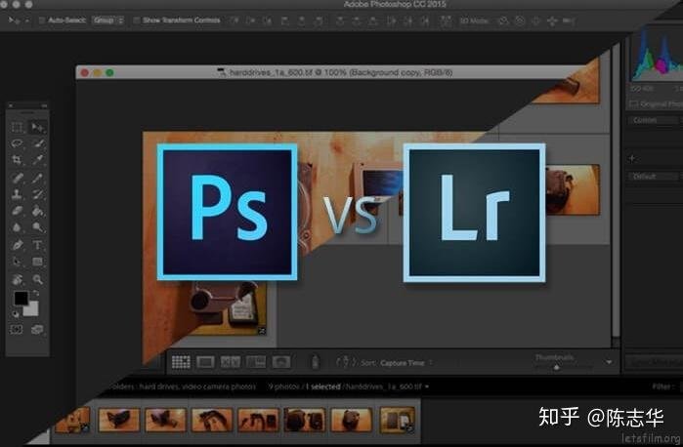Select the Eyedropper tool
This screenshot has height=447, width=683.
[37, 160]
